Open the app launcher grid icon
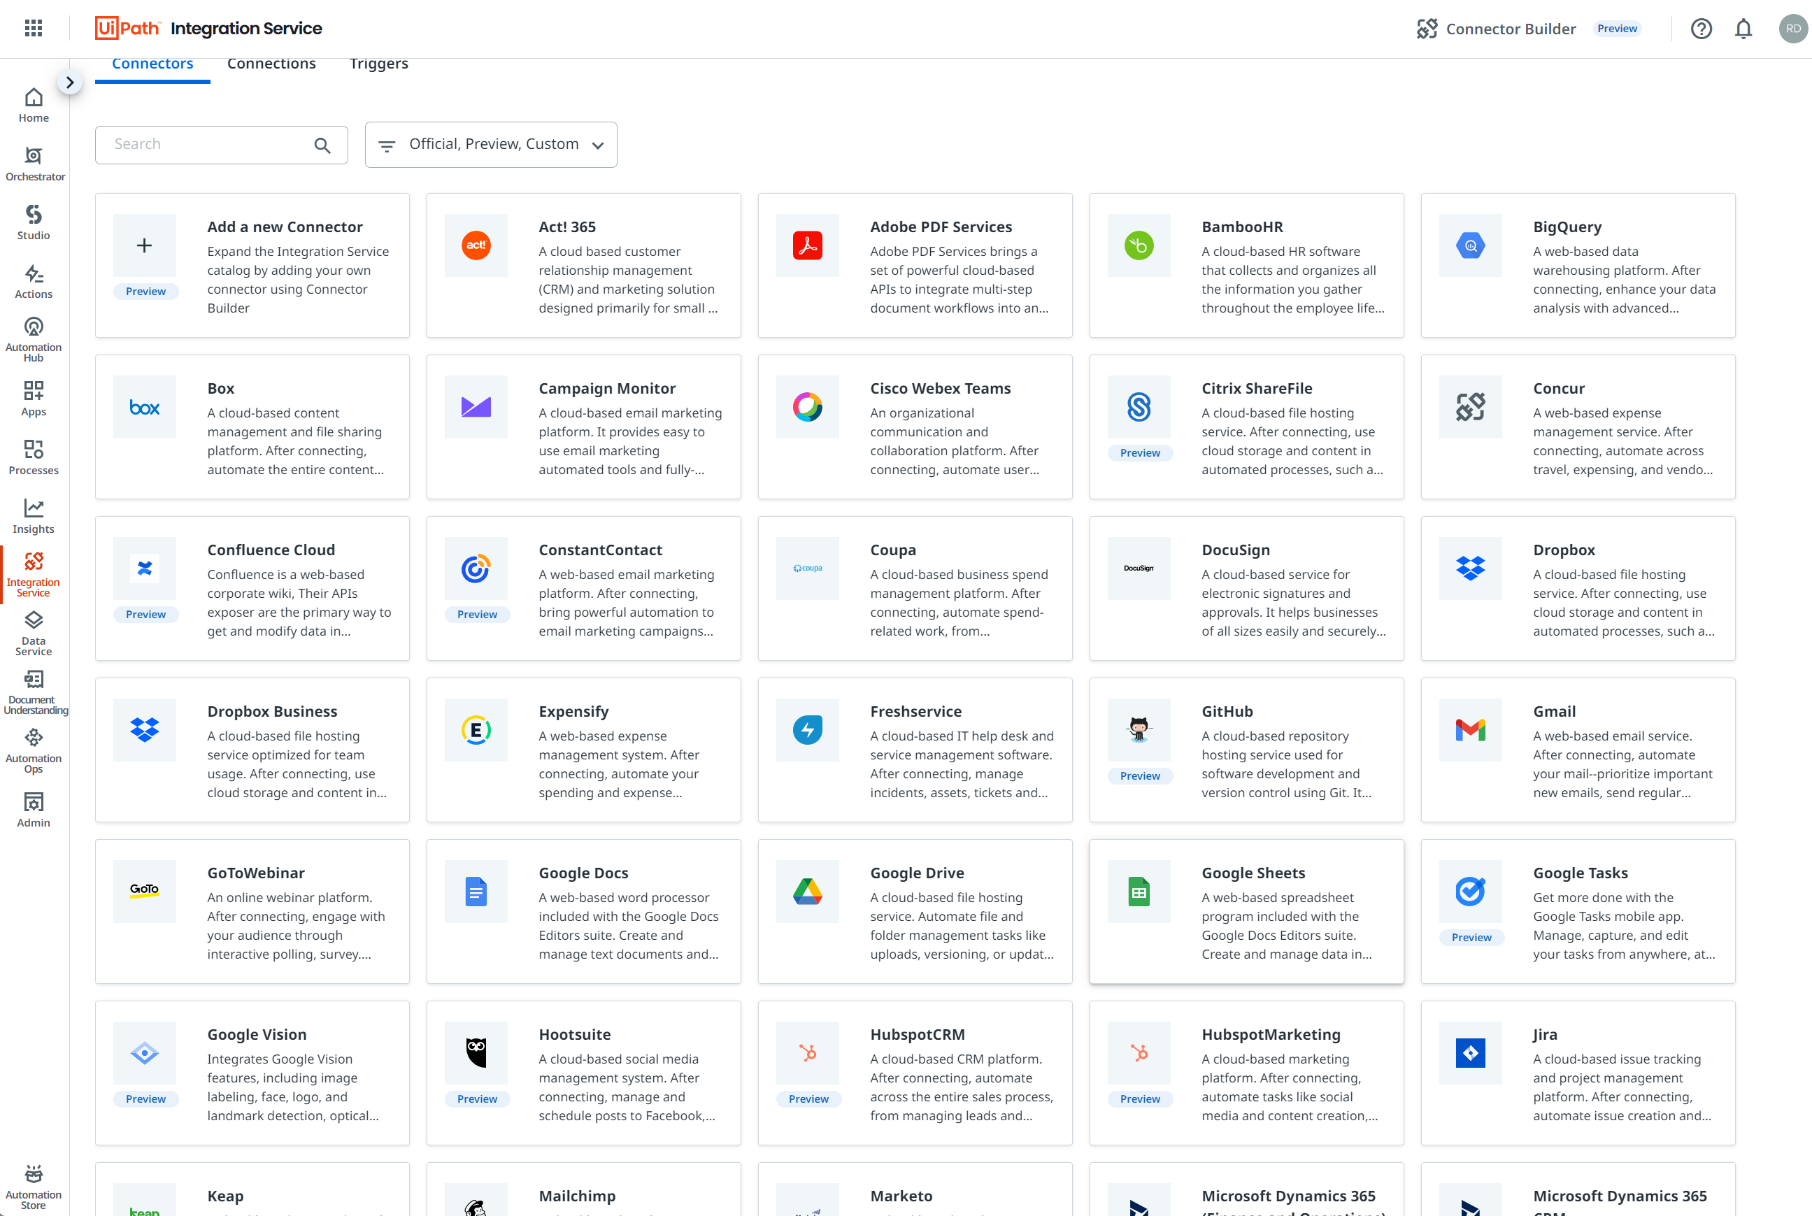Screen dimensions: 1812x1216 tap(34, 29)
